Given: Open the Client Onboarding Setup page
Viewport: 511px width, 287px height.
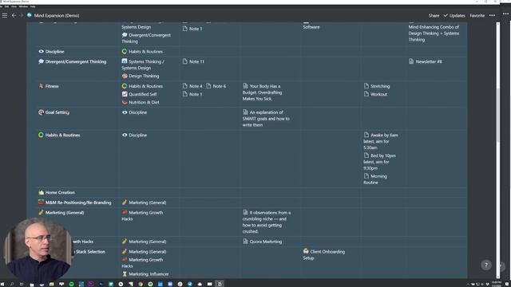Looking at the screenshot, I should (324, 254).
